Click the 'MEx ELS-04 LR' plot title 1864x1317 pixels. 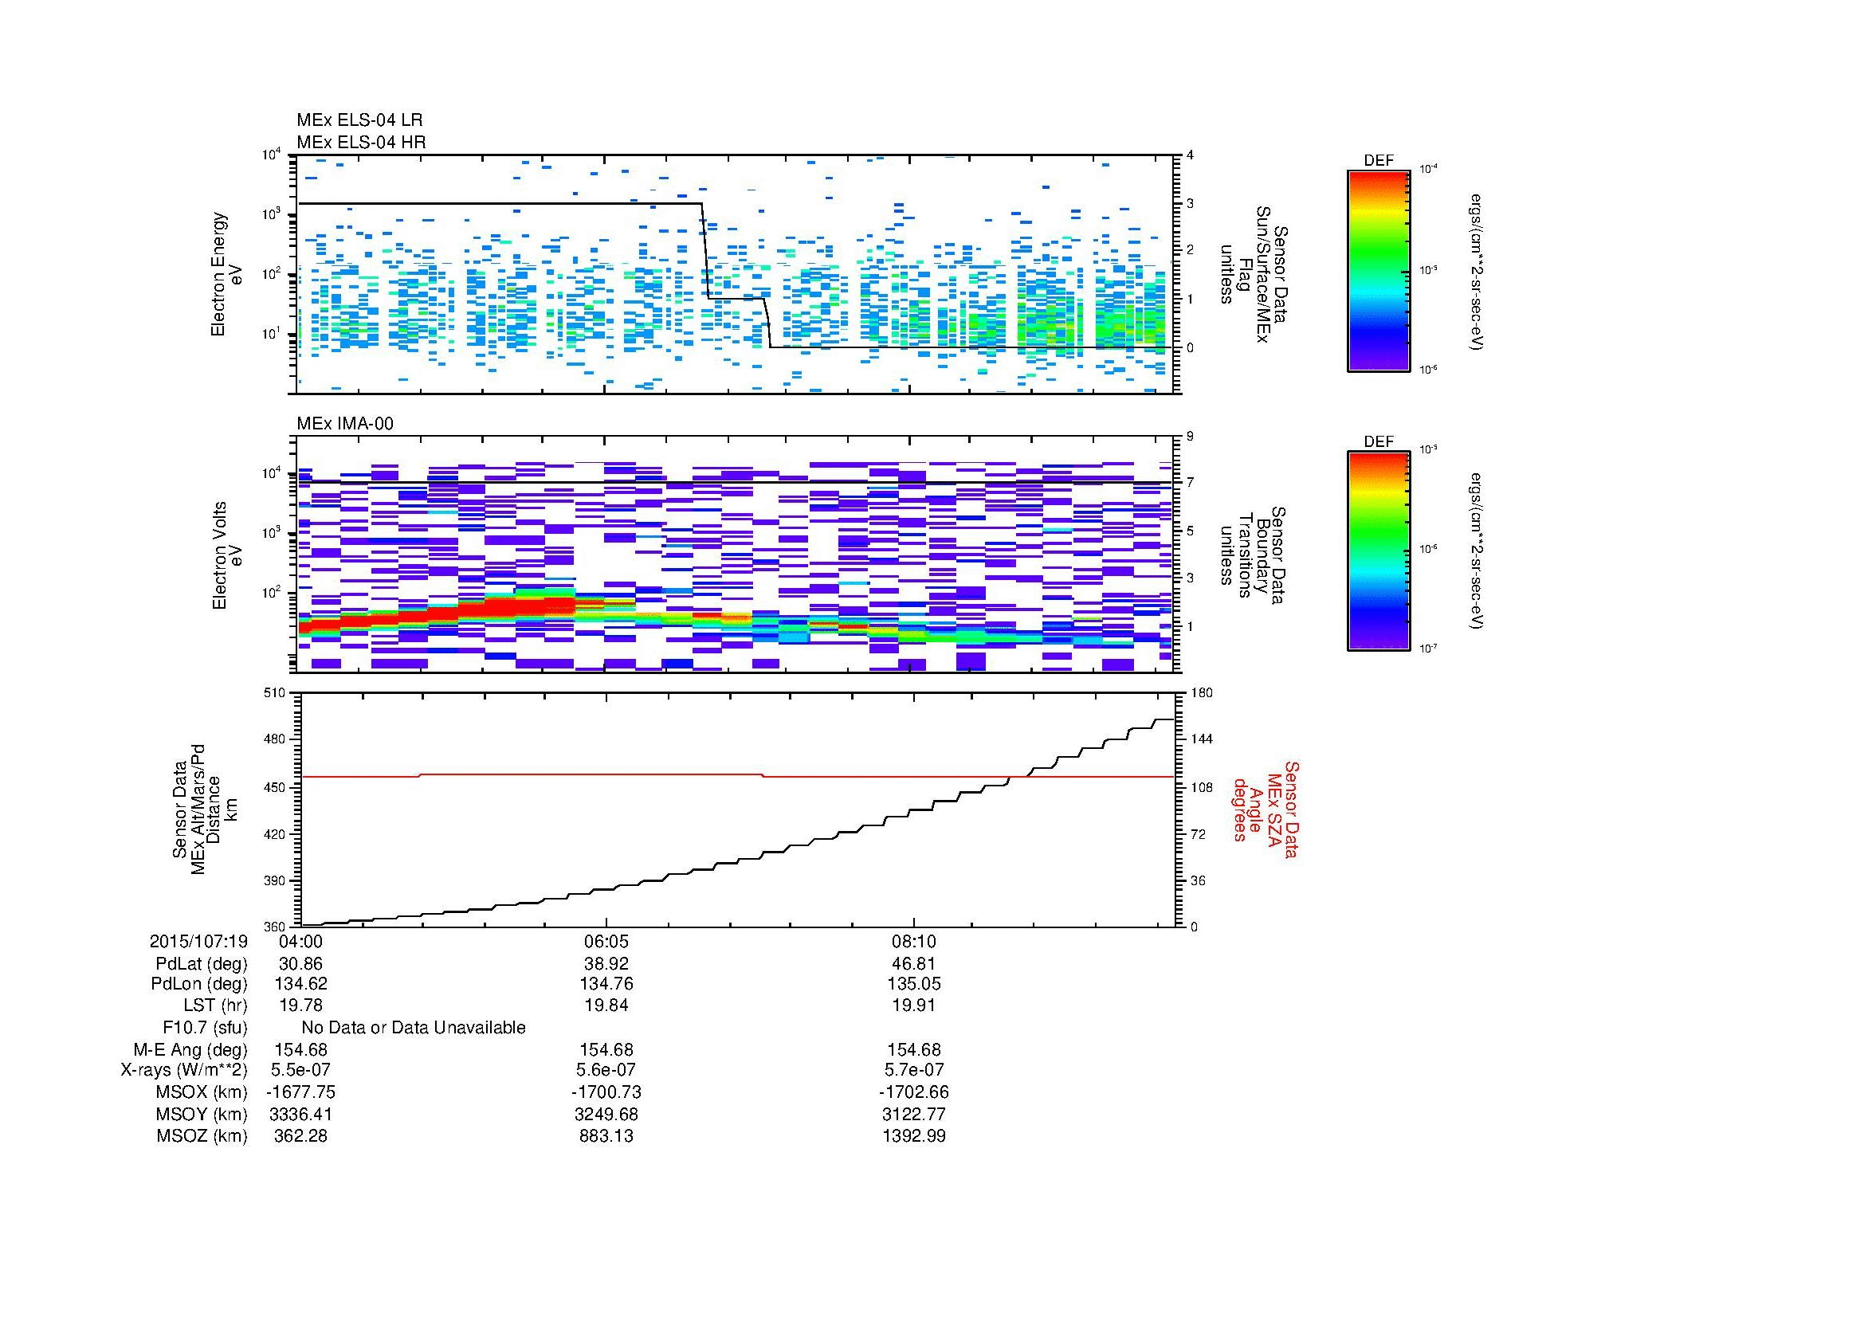pos(359,120)
